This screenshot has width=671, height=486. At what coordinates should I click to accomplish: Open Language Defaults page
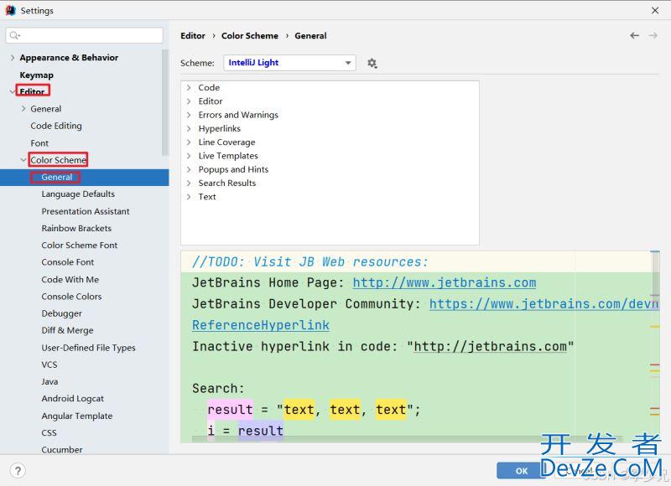[x=78, y=194]
